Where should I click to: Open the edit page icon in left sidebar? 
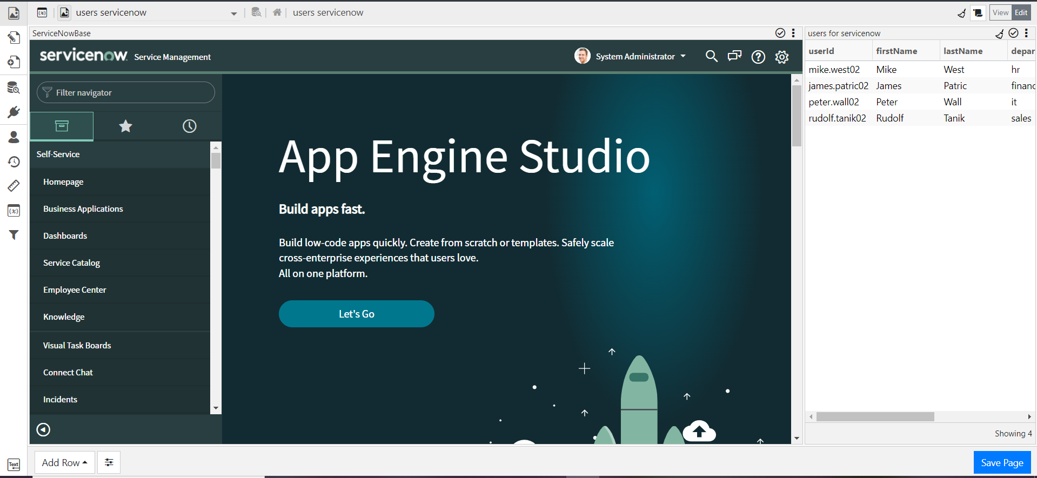(x=14, y=37)
